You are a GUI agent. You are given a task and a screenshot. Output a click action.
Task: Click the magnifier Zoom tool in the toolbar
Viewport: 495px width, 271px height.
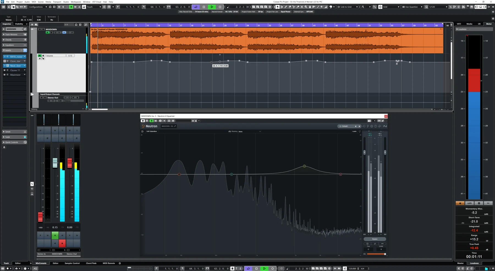pyautogui.click(x=306, y=7)
